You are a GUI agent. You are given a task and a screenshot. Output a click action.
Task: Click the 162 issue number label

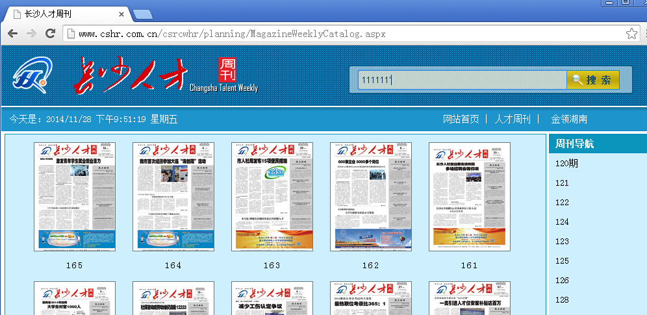(370, 266)
